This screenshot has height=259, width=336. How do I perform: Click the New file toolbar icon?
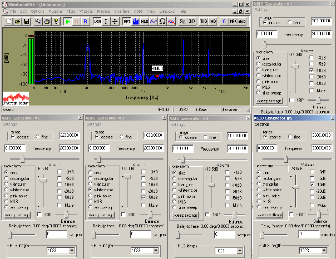pyautogui.click(x=10, y=21)
